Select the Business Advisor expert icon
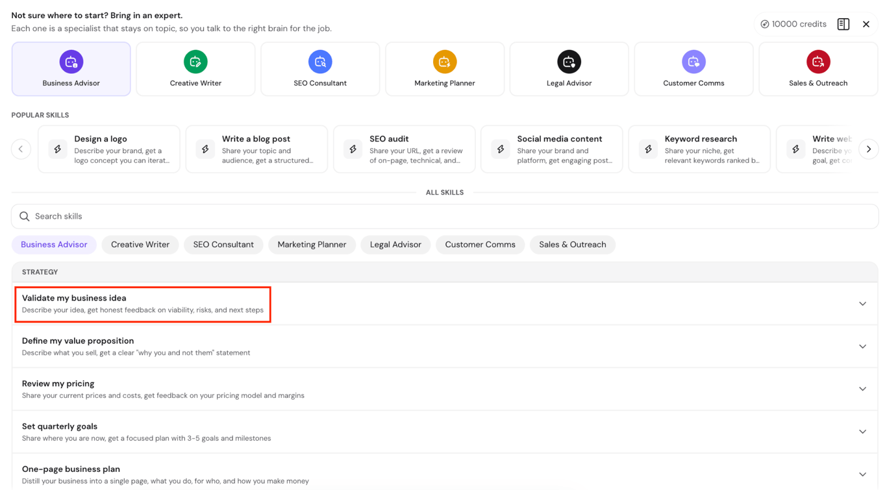This screenshot has height=490, width=887. click(71, 62)
